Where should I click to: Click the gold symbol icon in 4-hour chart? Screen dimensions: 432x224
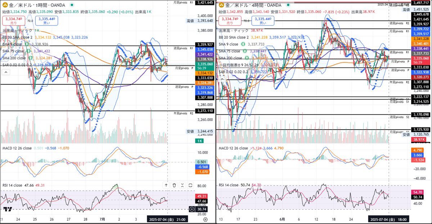[x=222, y=5]
